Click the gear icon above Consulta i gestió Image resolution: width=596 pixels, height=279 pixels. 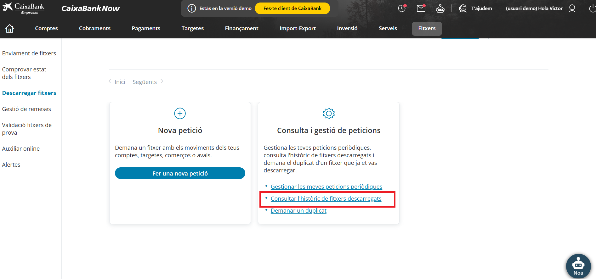329,114
